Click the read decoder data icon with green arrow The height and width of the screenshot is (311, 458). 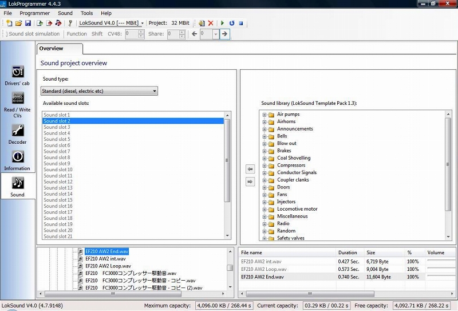click(40, 23)
